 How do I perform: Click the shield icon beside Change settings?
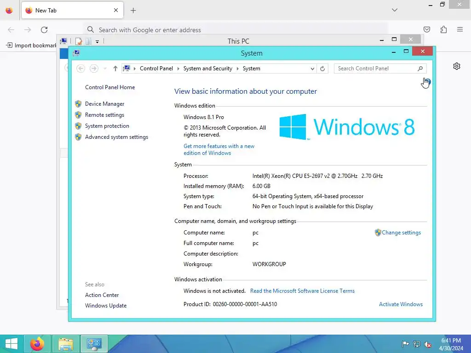[x=378, y=233]
